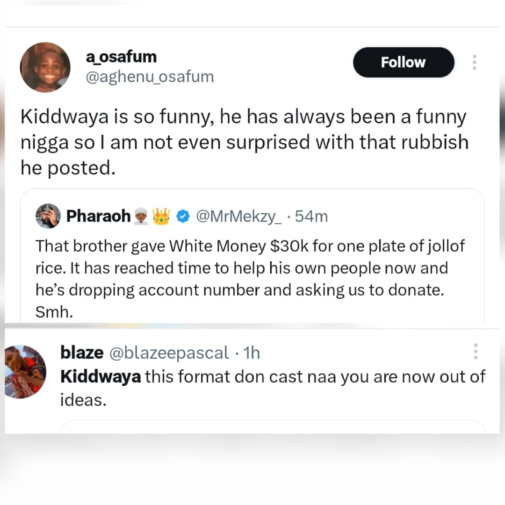Image resolution: width=505 pixels, height=505 pixels.
Task: Click the crown emoji next to Pharaoh
Action: coord(161,216)
